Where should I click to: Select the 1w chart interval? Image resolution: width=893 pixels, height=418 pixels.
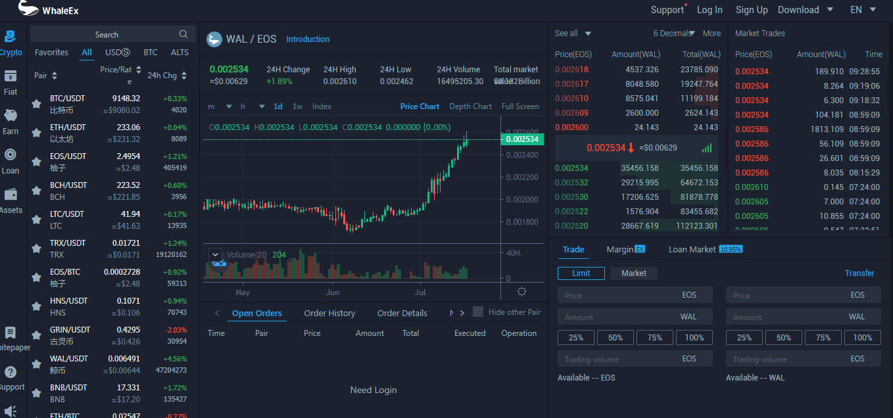click(x=297, y=106)
